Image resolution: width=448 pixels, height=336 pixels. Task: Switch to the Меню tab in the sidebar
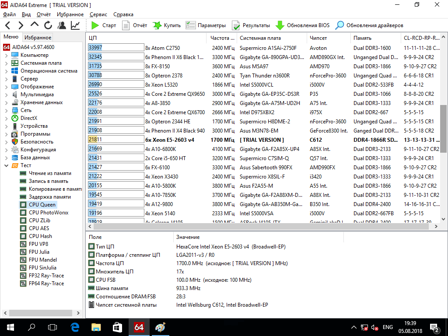(11, 37)
